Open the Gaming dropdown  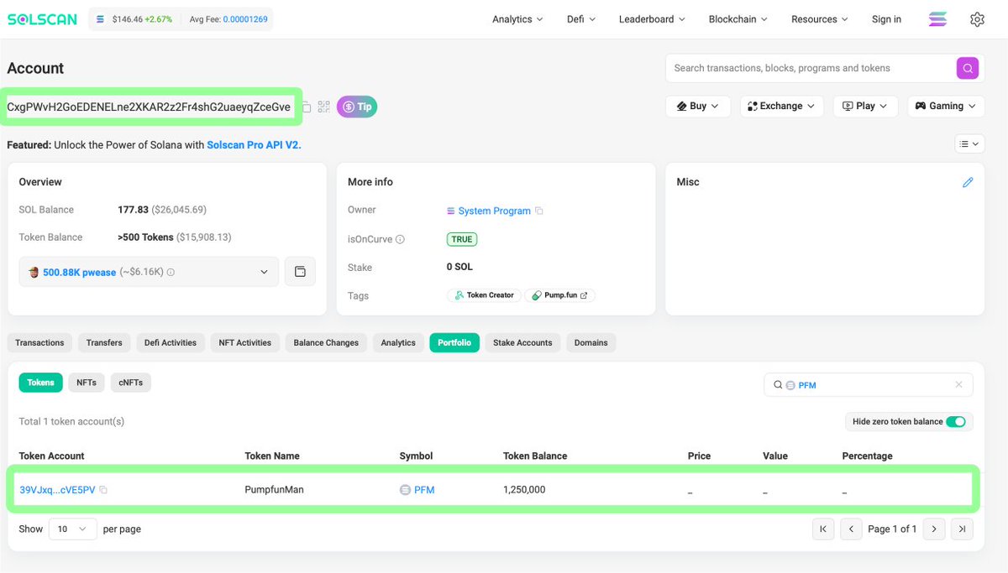point(946,107)
